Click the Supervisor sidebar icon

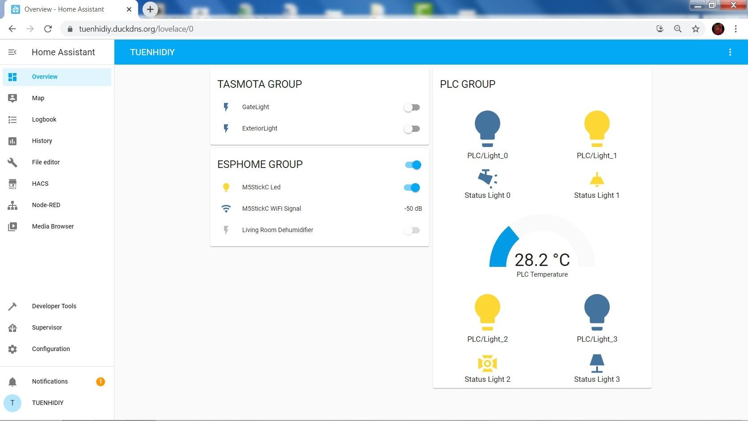pos(12,327)
